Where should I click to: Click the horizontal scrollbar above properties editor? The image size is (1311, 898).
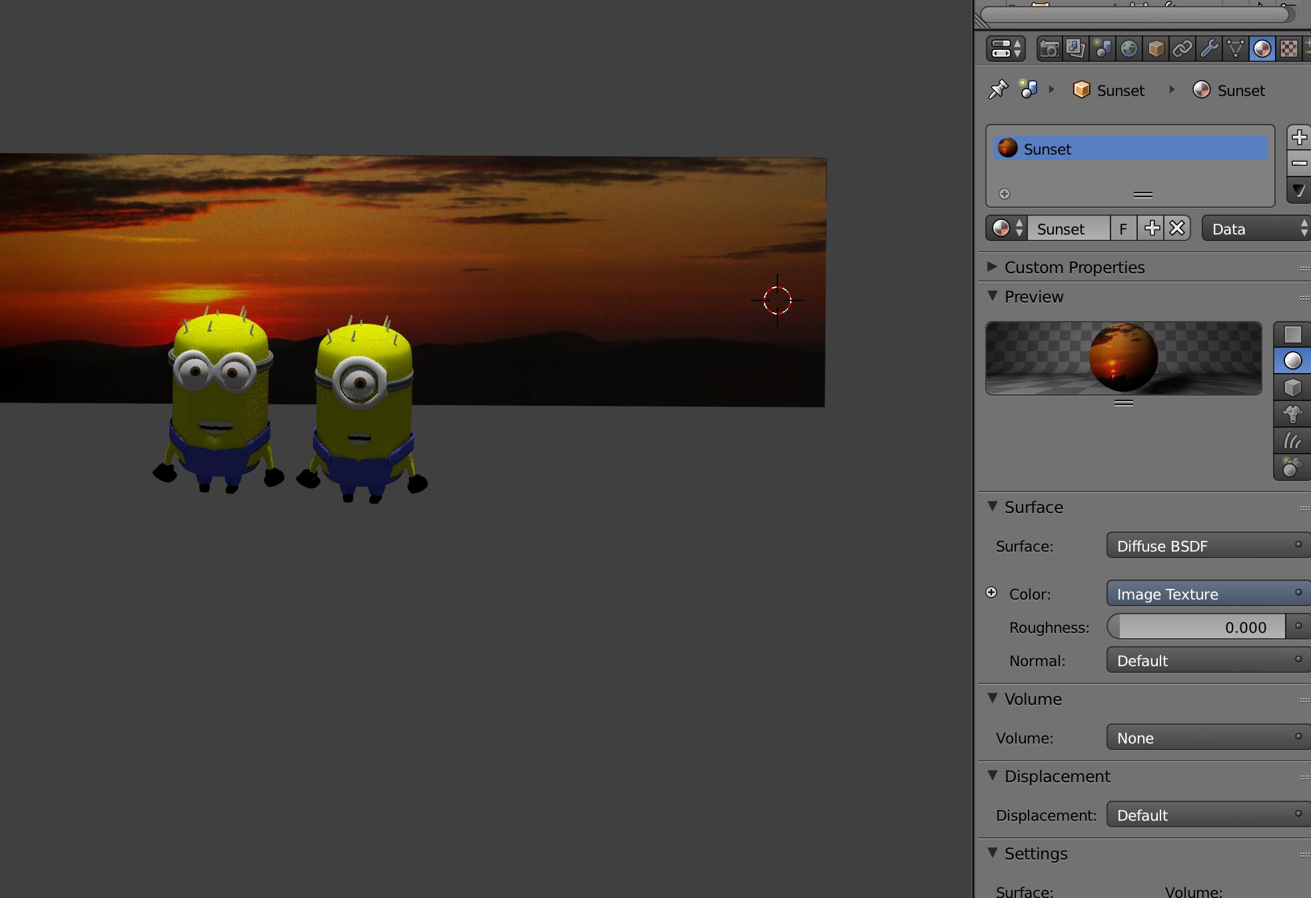[1135, 15]
